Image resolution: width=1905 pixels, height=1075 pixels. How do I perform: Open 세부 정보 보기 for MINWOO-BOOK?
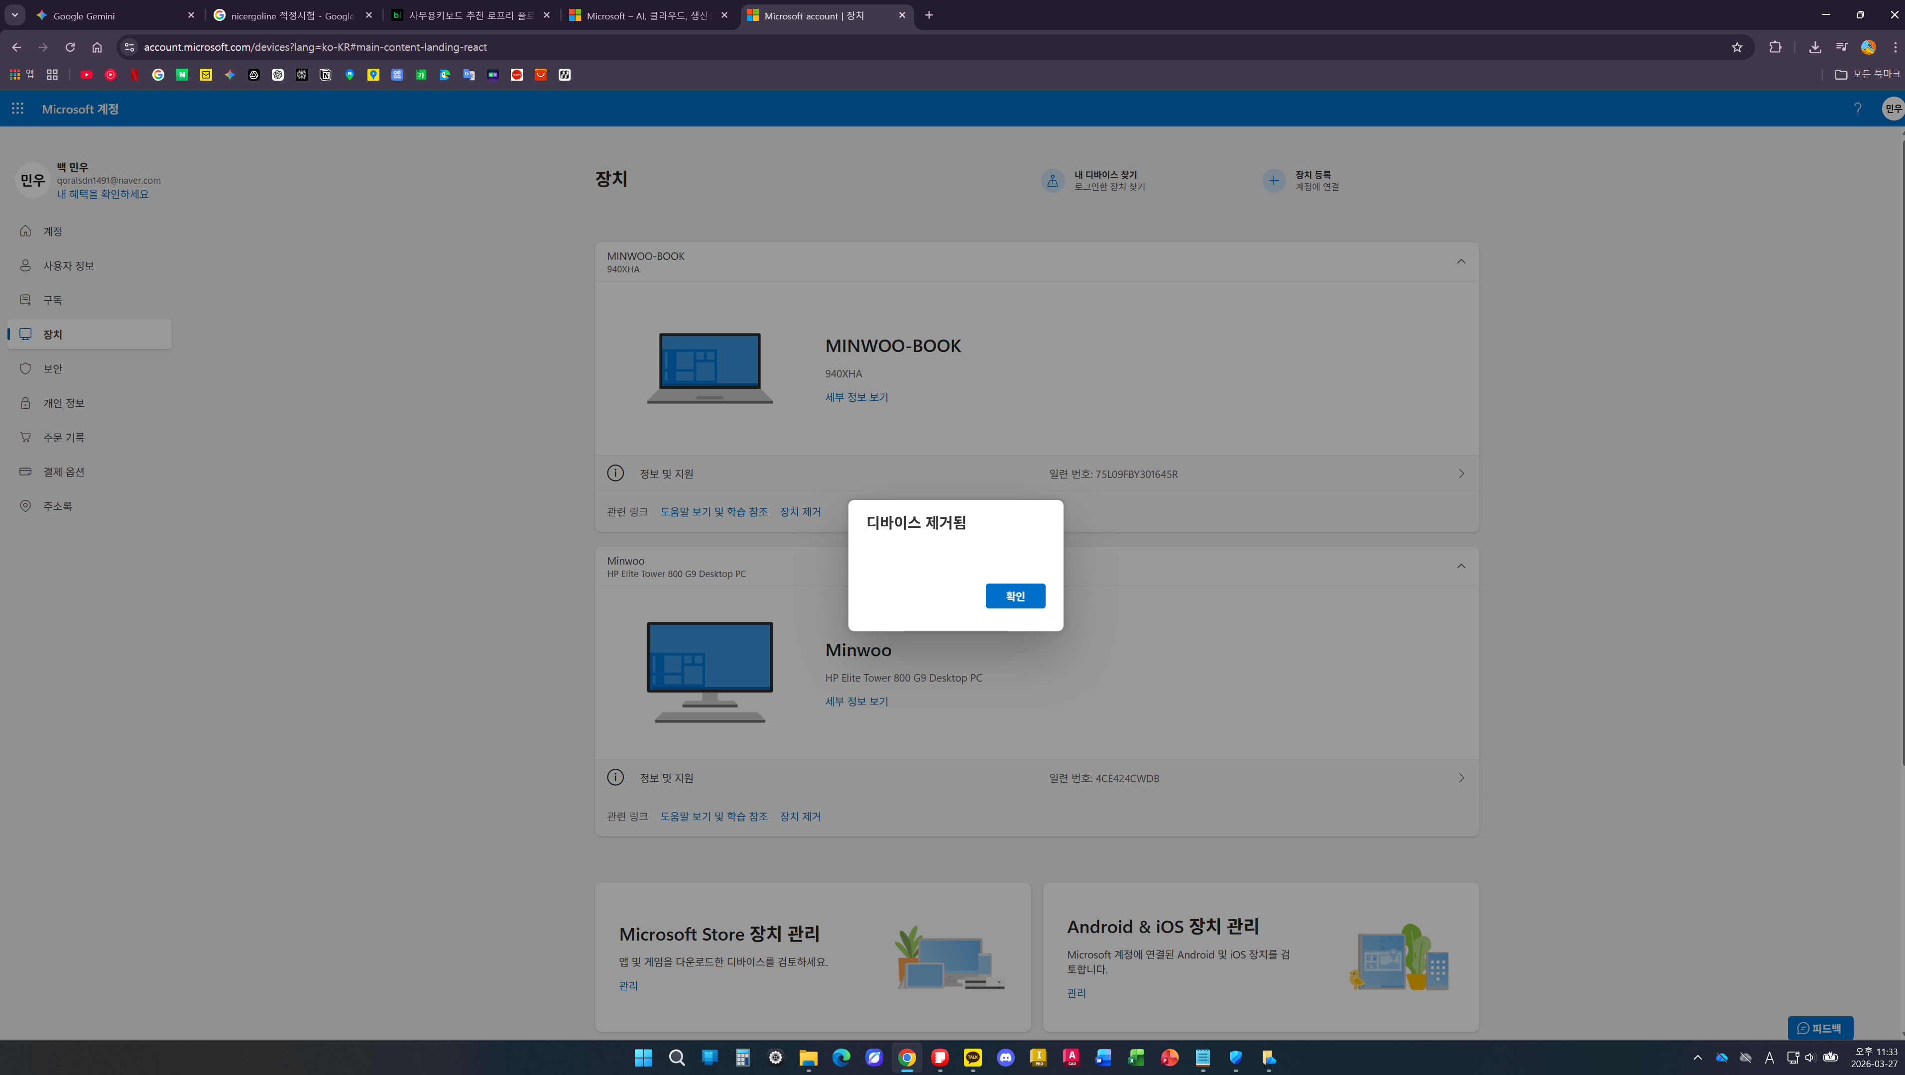coord(856,397)
